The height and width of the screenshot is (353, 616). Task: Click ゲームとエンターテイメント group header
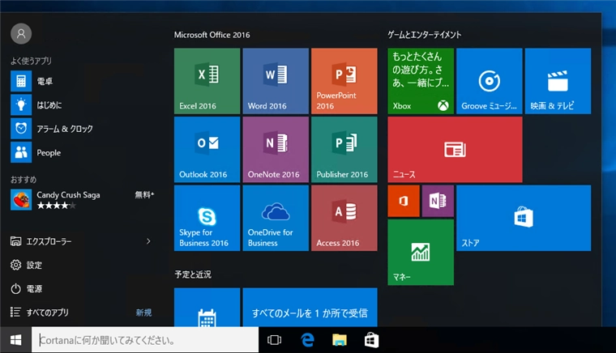[x=425, y=35]
